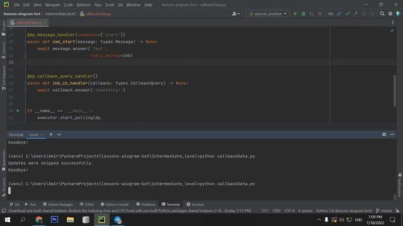Open the Git tool window at bottom
Viewport: 403px width, 226px height.
14,204
